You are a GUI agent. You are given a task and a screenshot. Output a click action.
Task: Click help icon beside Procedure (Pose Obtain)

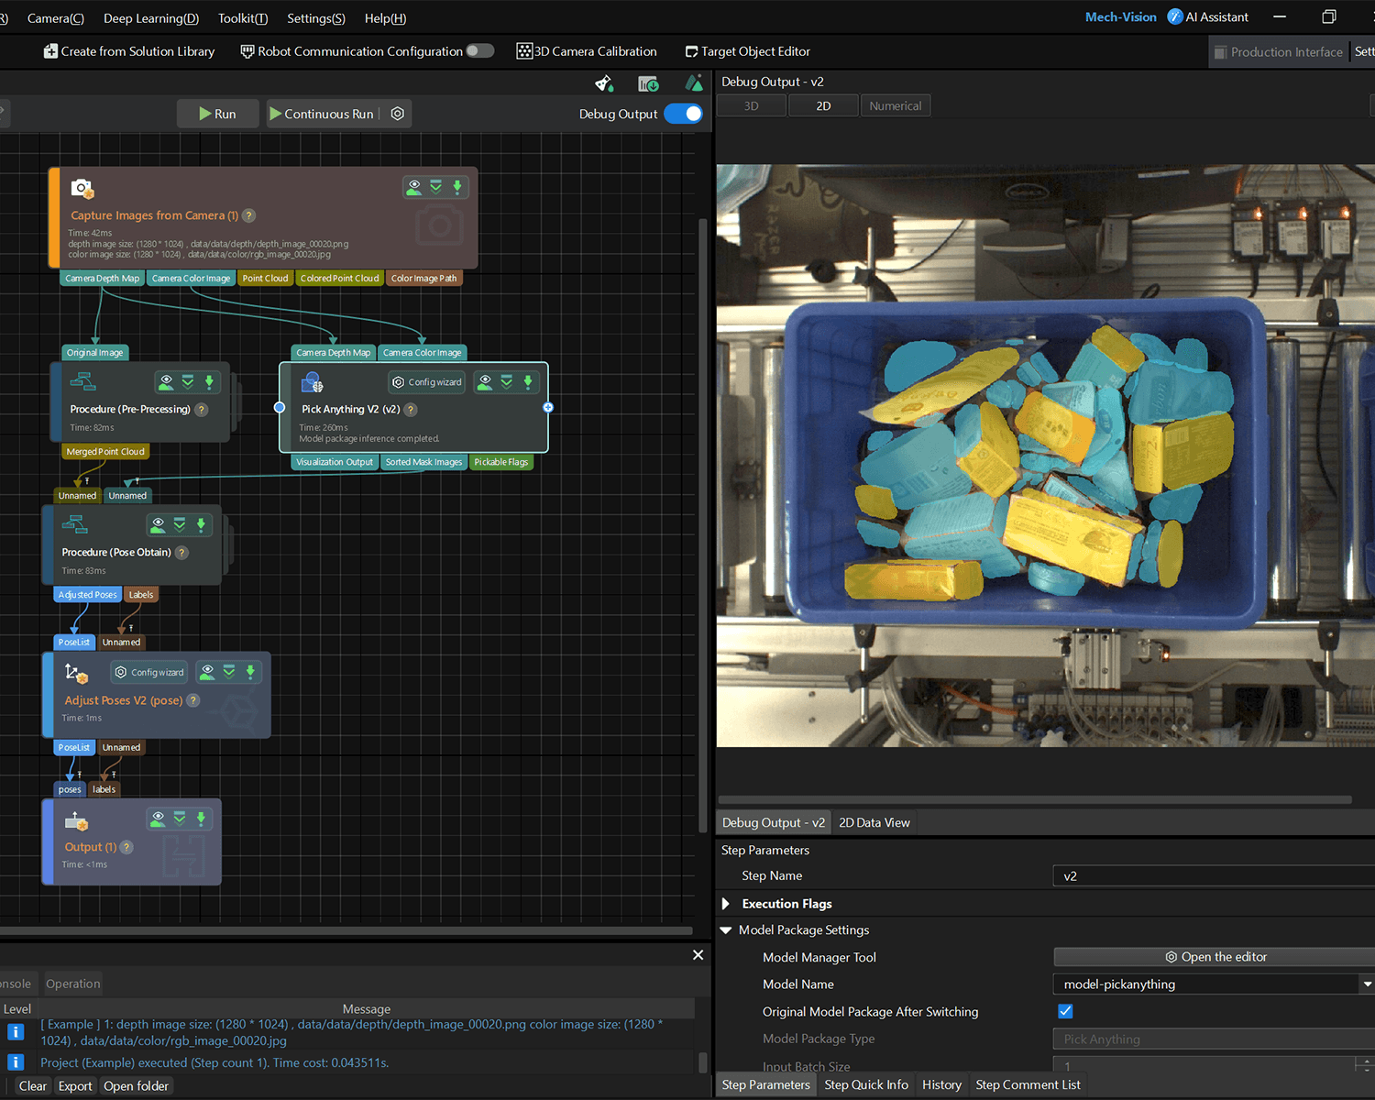click(181, 553)
